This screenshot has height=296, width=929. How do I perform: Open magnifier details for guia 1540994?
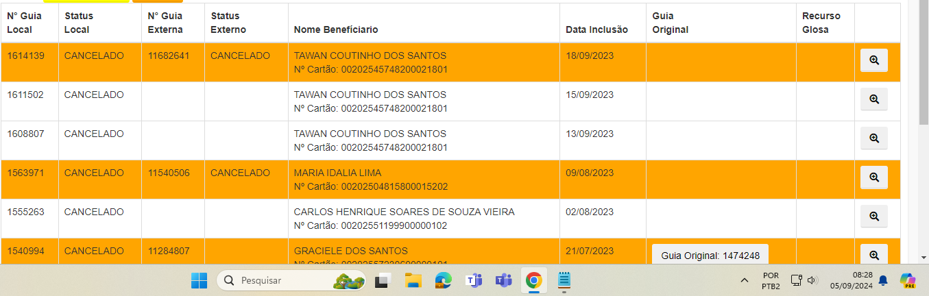(874, 254)
